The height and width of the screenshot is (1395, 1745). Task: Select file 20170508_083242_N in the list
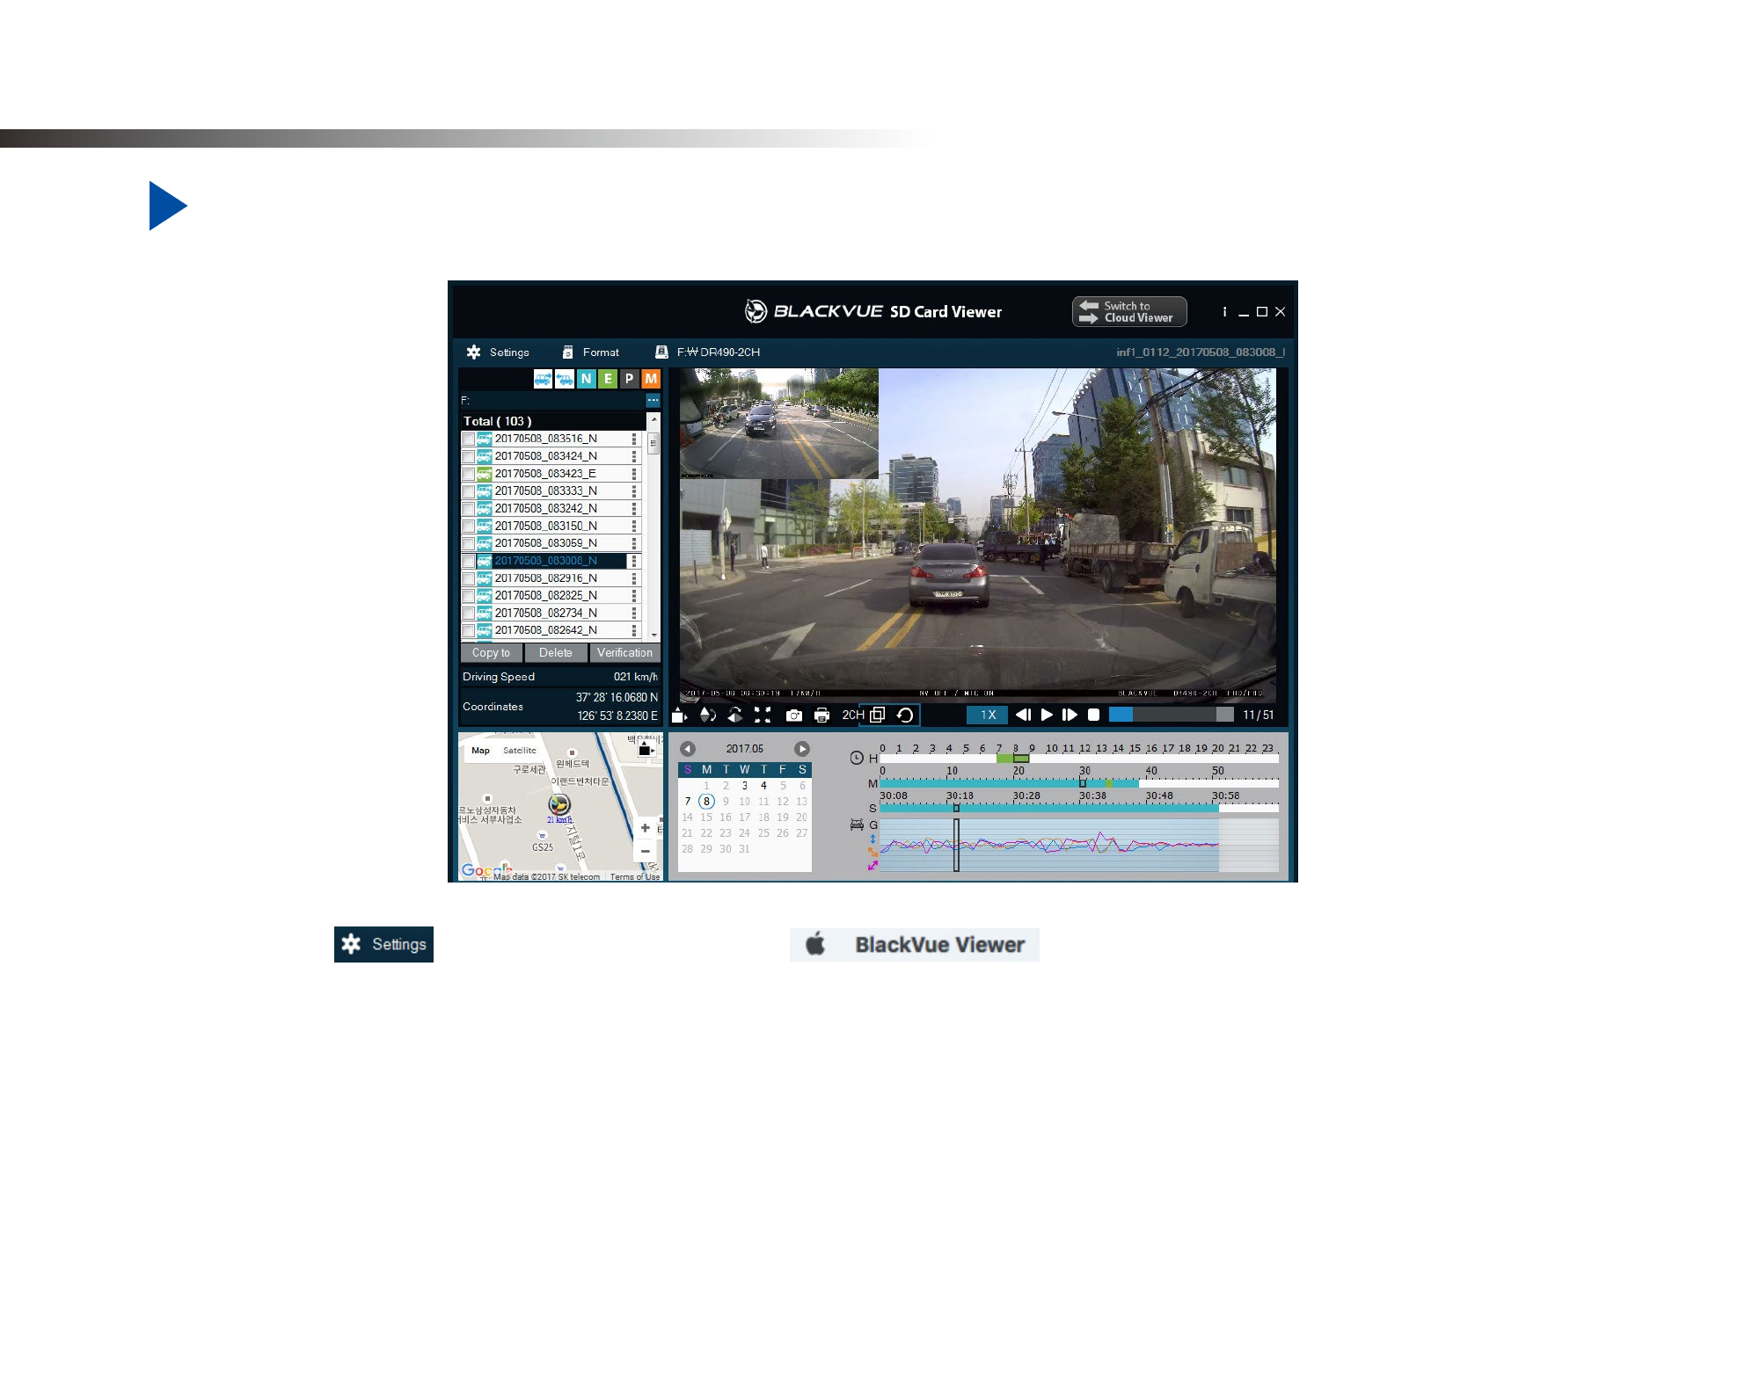pyautogui.click(x=545, y=509)
